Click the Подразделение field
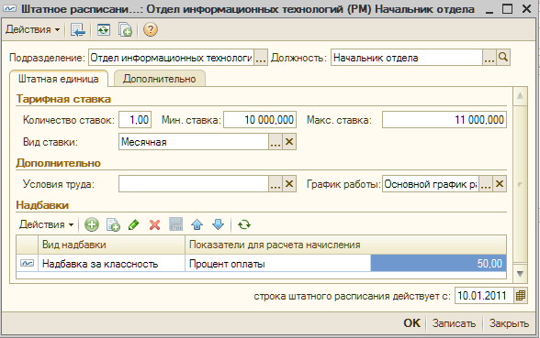The width and height of the screenshot is (540, 338). [x=172, y=58]
